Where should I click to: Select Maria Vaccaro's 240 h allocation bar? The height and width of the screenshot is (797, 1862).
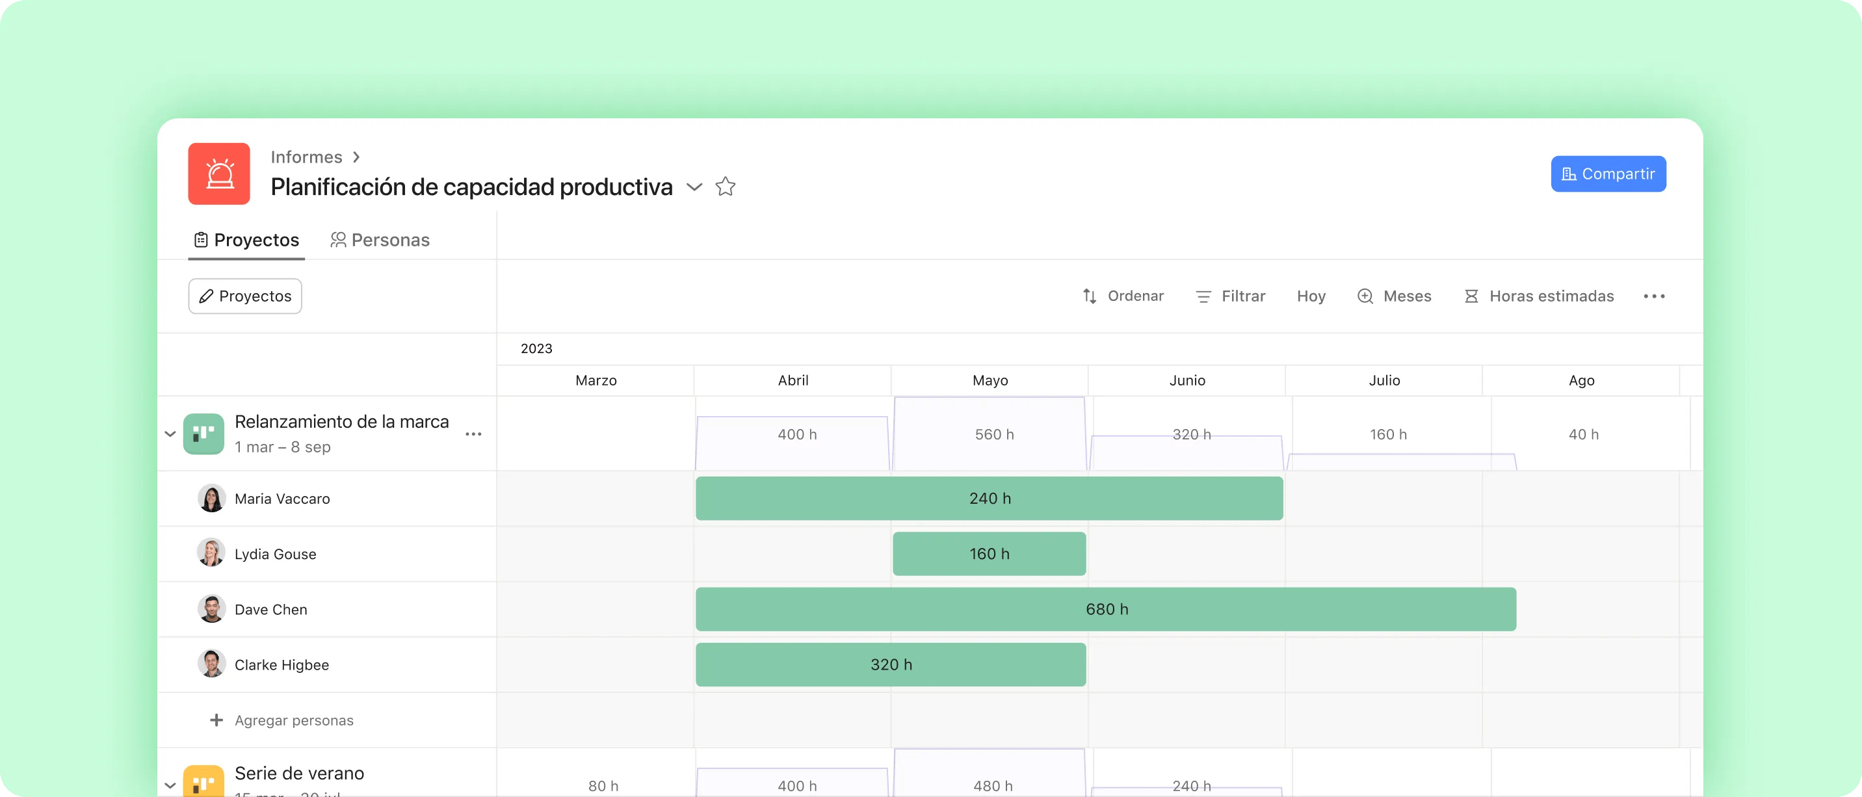(990, 499)
